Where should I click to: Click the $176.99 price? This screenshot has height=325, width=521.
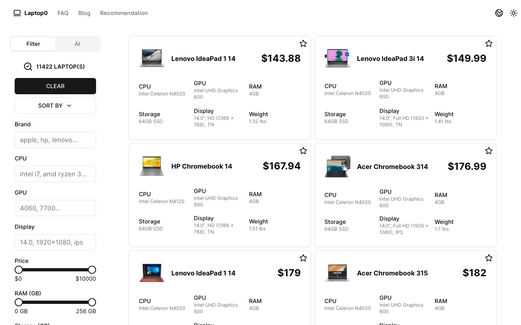[x=467, y=166]
